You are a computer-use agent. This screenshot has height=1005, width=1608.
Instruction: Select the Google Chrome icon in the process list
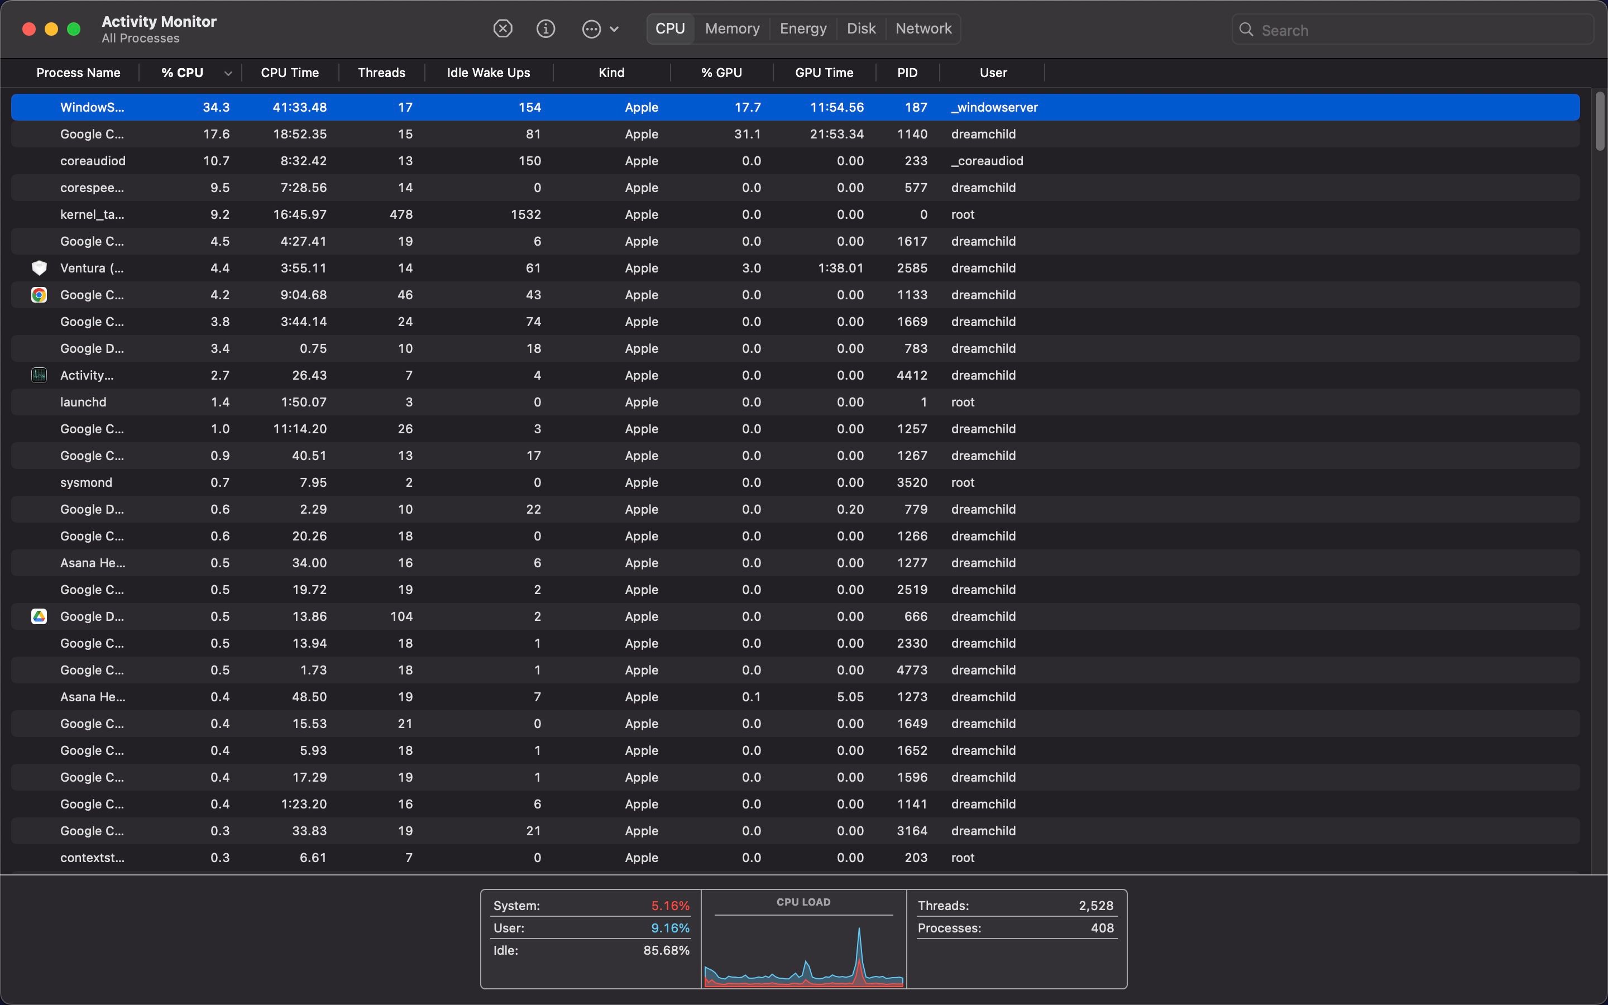click(39, 294)
